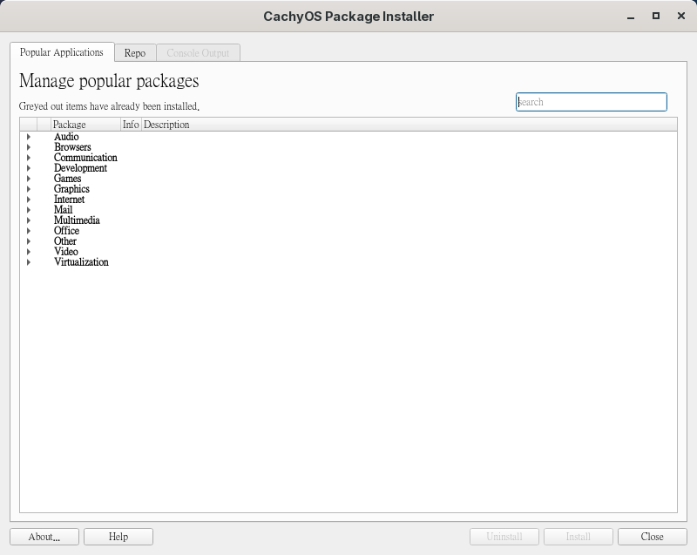Minimize the CachyOS Package Installer window

[631, 17]
